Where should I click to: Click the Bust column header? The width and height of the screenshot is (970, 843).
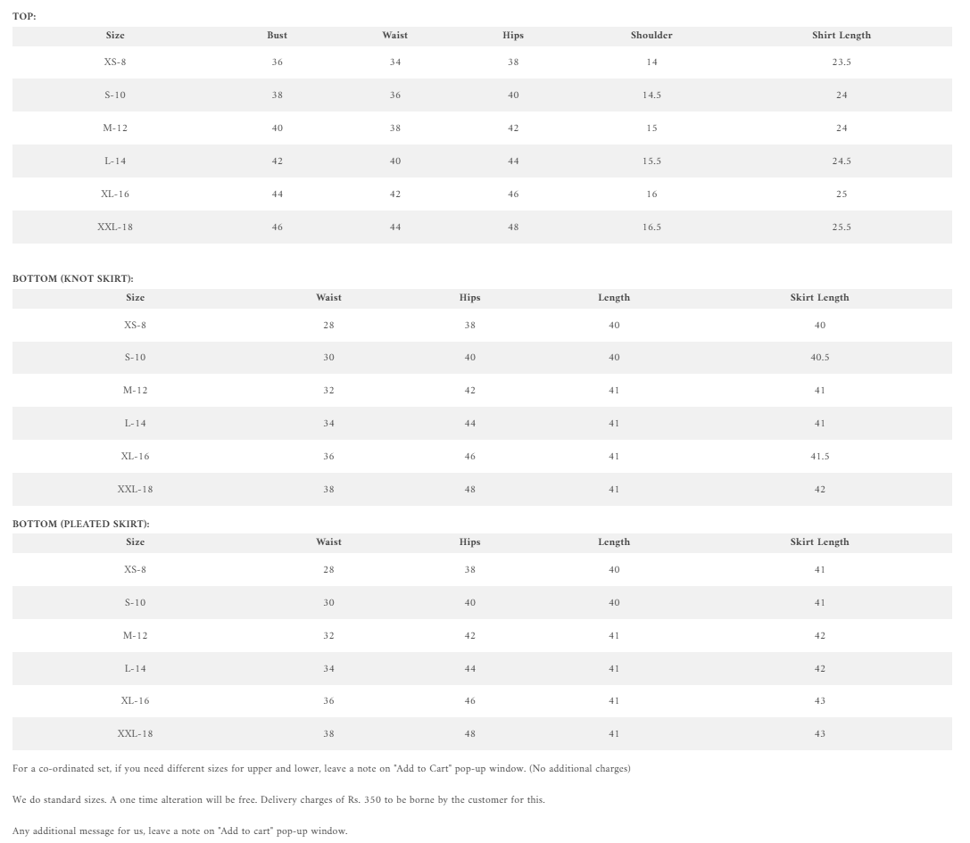(x=277, y=36)
